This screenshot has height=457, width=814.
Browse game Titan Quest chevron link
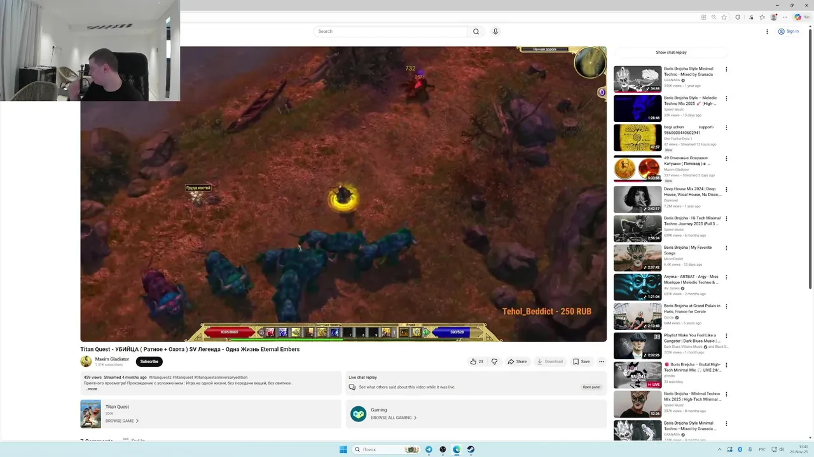click(x=122, y=420)
